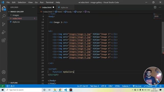Open Windows Action Center notifications

point(160,90)
